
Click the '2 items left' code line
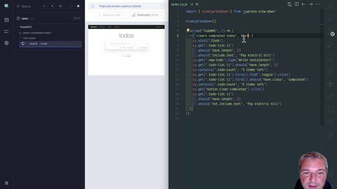click(x=230, y=85)
